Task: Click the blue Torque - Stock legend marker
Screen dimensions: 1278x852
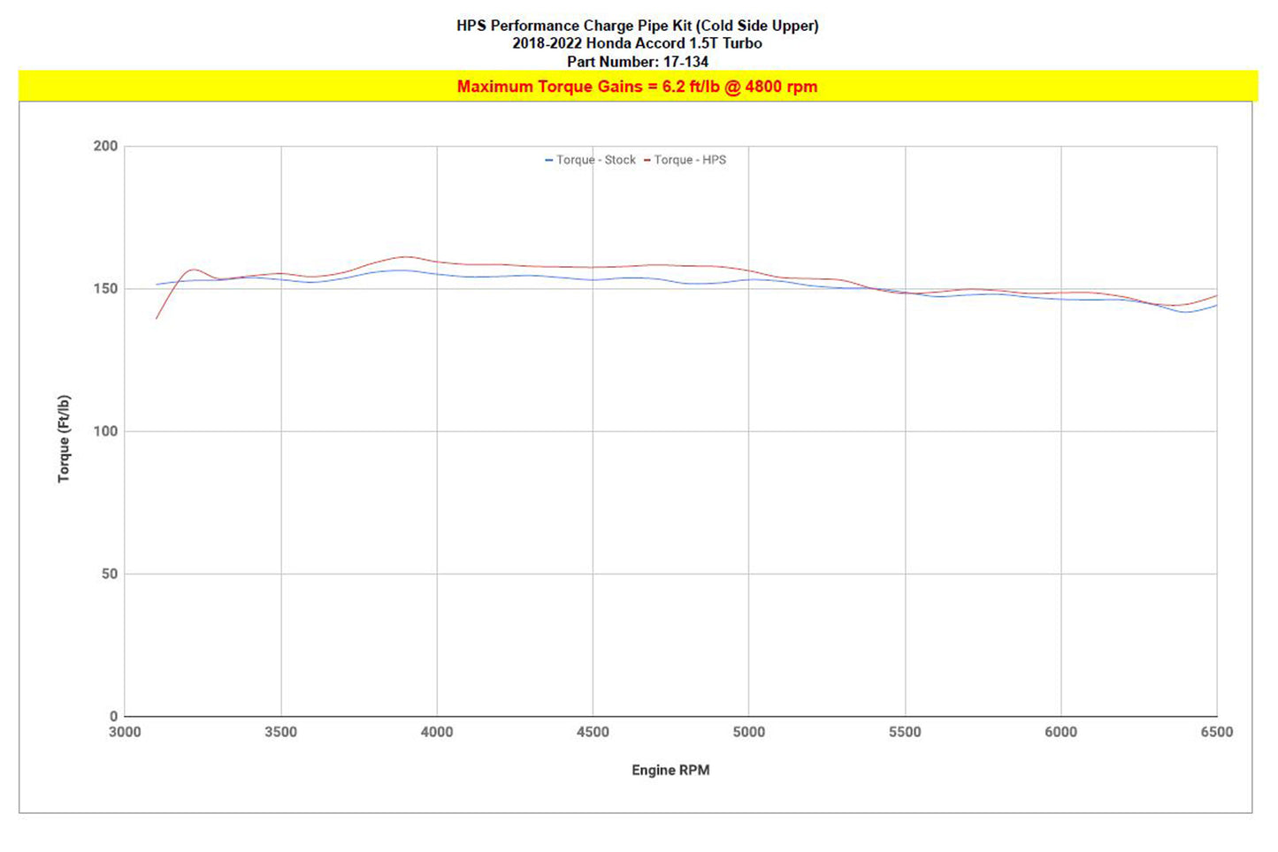Action: [548, 160]
